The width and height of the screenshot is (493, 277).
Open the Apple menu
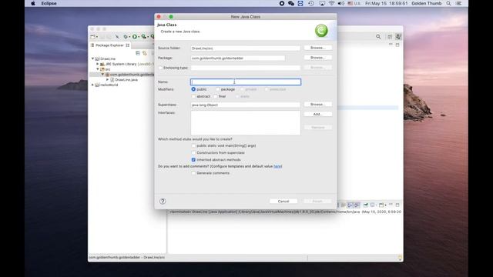[x=33, y=3]
